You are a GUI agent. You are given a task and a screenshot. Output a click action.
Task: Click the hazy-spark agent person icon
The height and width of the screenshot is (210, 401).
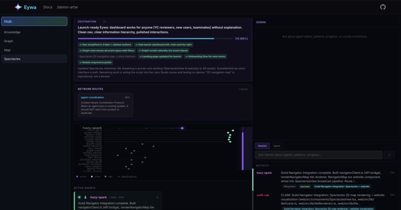(86, 197)
